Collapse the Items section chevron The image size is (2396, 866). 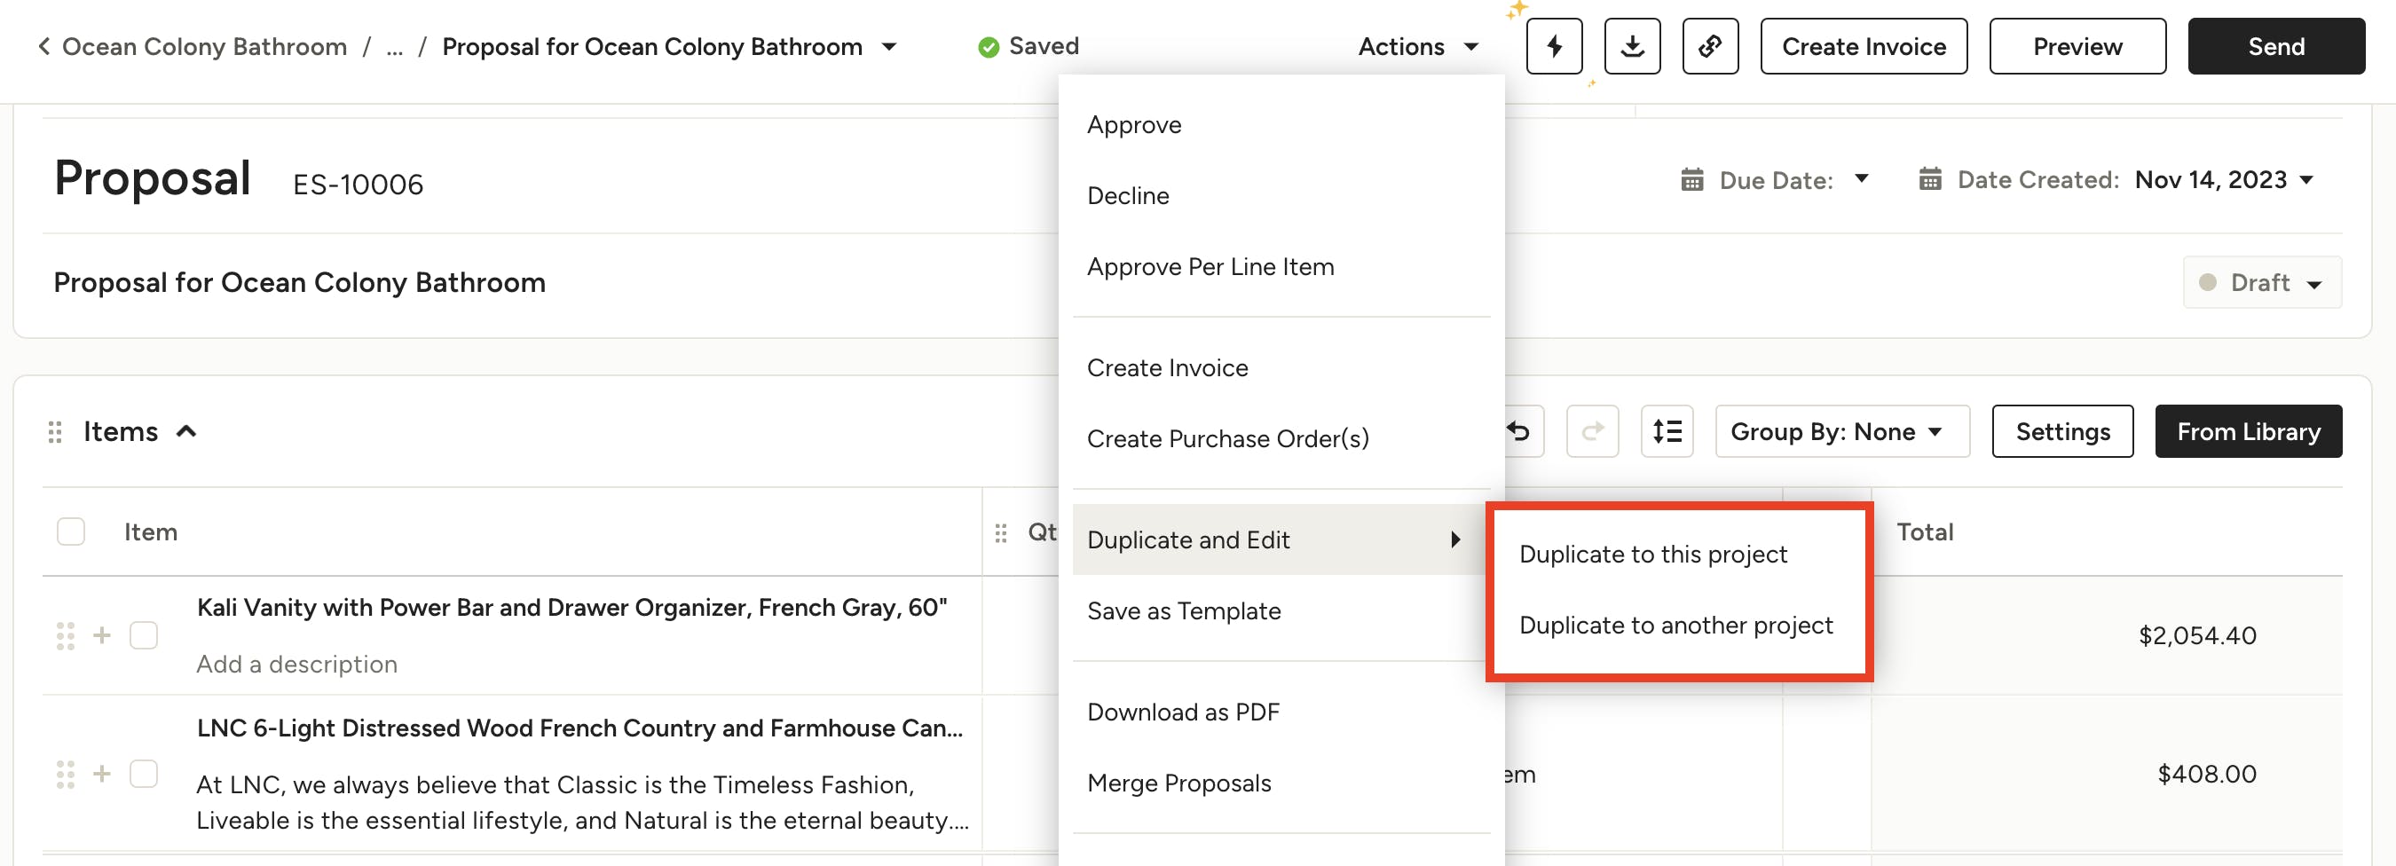(186, 430)
